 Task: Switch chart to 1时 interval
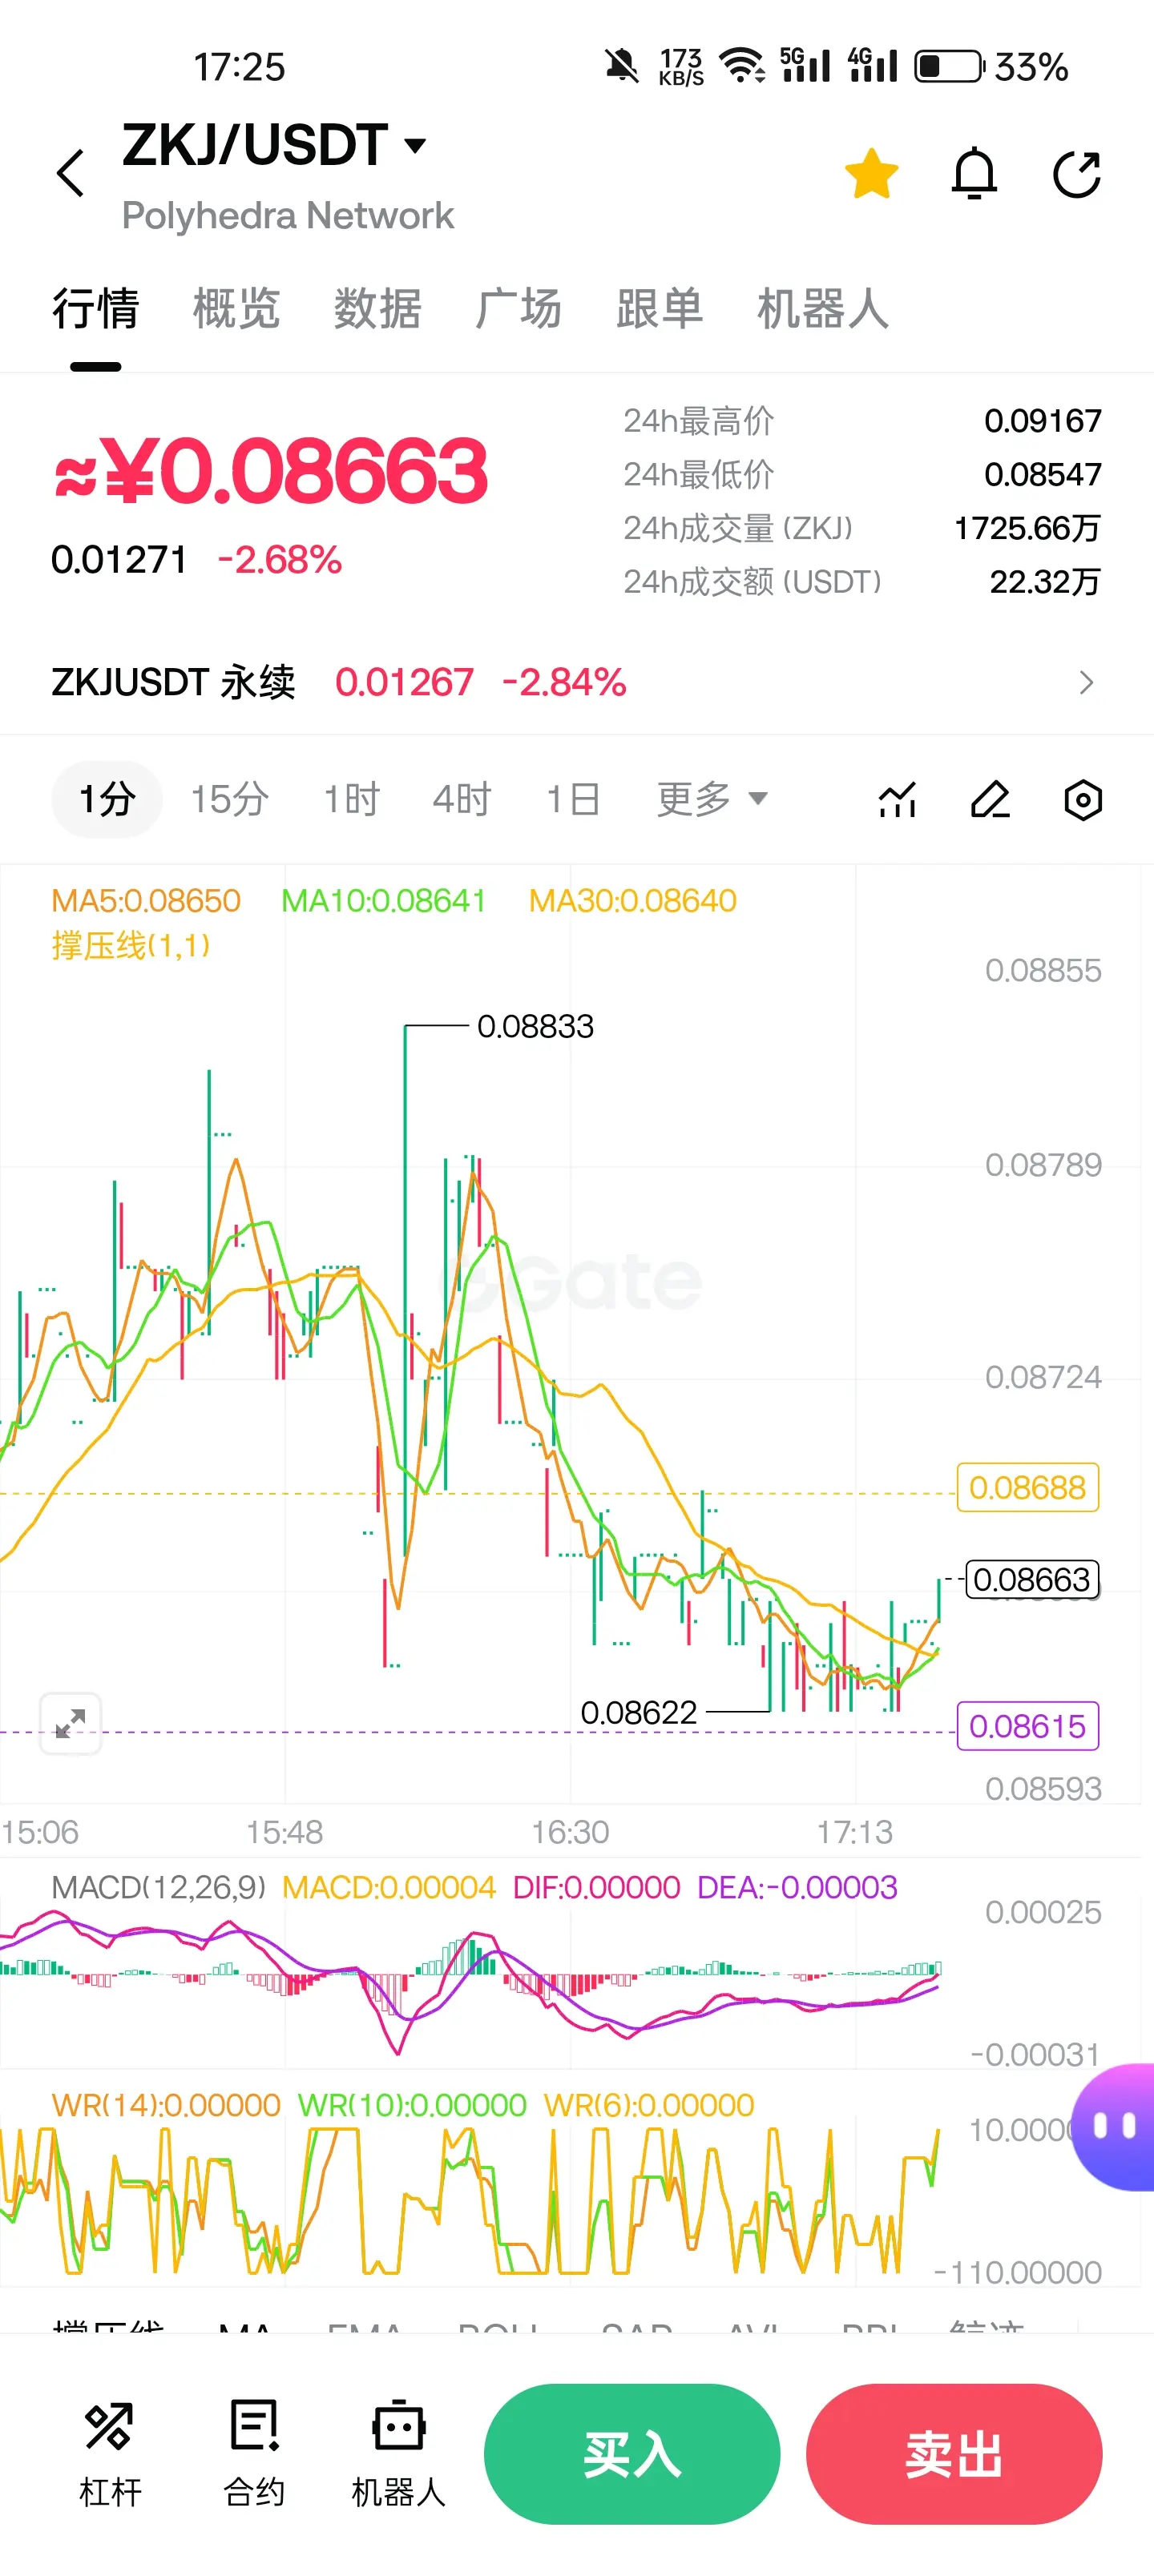coord(351,799)
